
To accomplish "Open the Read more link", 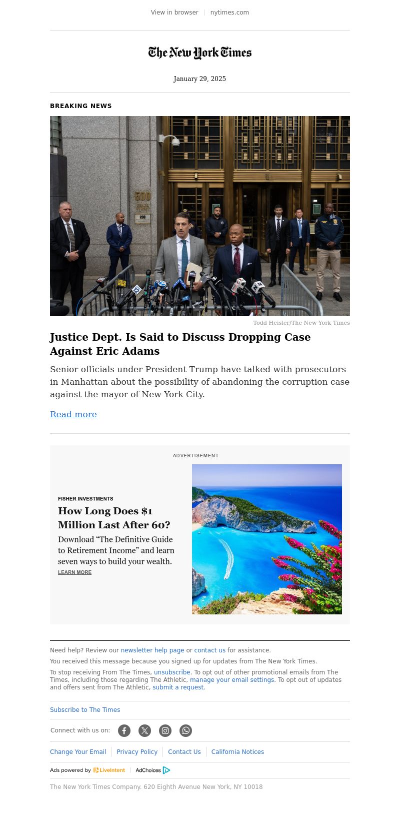I will click(x=73, y=414).
